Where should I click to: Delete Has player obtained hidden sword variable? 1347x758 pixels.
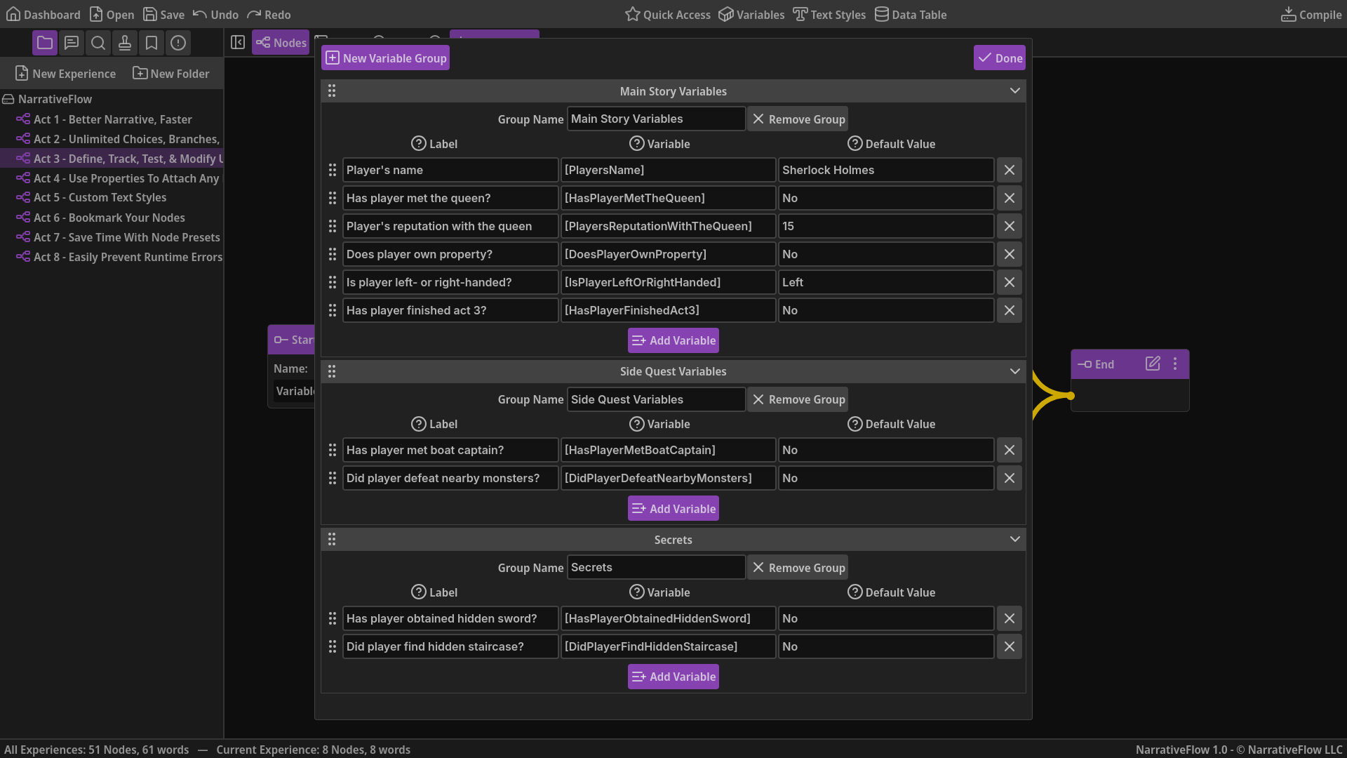pyautogui.click(x=1010, y=618)
